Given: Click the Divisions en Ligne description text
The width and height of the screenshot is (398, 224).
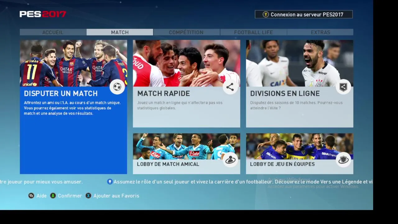Looking at the screenshot, I should (x=296, y=105).
